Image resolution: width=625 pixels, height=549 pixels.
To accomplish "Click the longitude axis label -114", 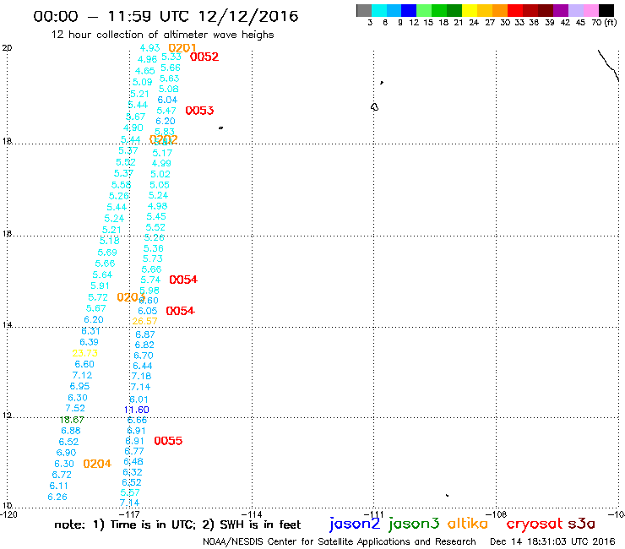I will point(252,514).
